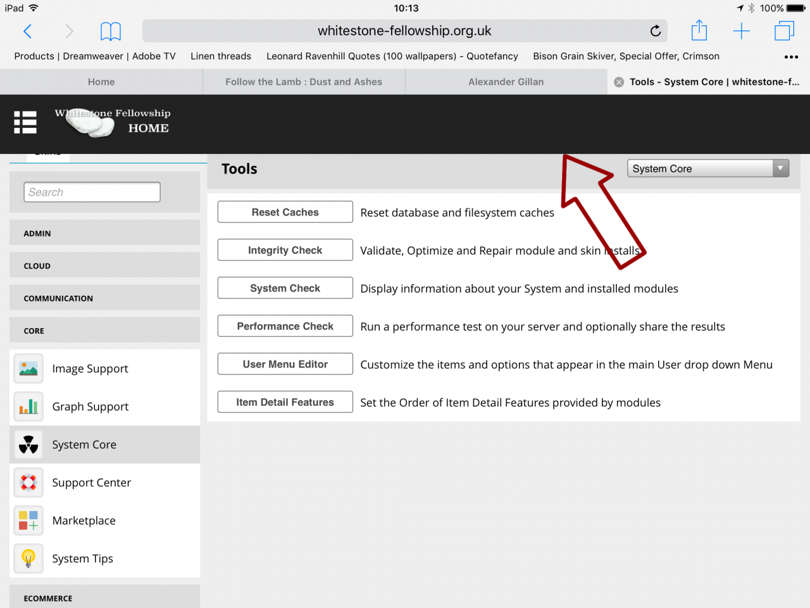Viewport: 810px width, 608px height.
Task: Collapse the CORE sidebar section
Action: click(104, 331)
